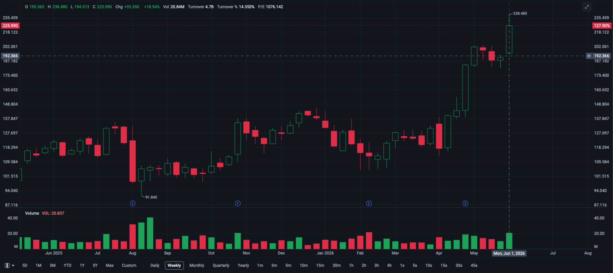Click the red 225.990 price tag
Image resolution: width=613 pixels, height=273 pixels.
[x=10, y=26]
